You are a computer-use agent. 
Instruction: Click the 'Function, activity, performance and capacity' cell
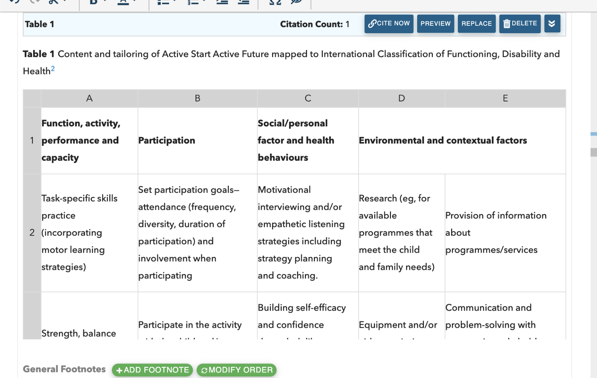tap(89, 141)
